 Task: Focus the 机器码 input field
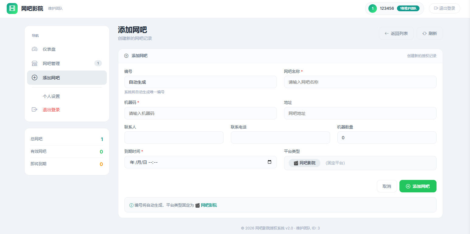pyautogui.click(x=200, y=113)
